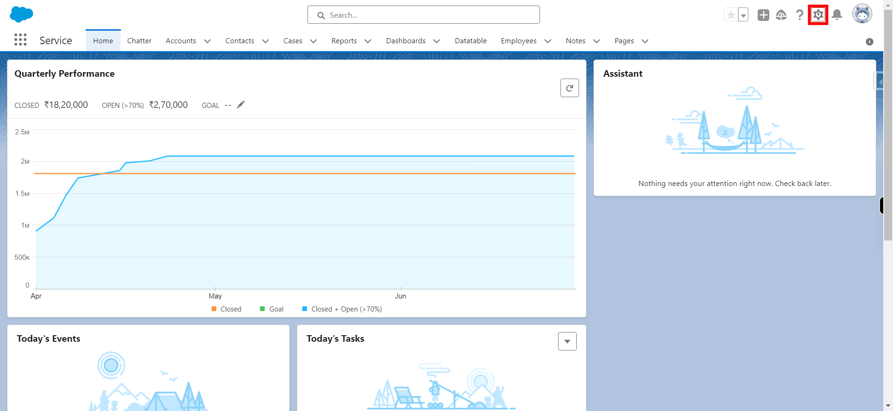The image size is (893, 411).
Task: Add this page to favorites star
Action: pos(731,15)
